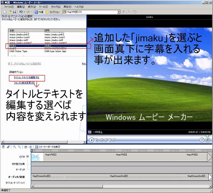Viewport: 213px width, 193px height.
Task: Open the 再生(P) menu
Action: 67,7
